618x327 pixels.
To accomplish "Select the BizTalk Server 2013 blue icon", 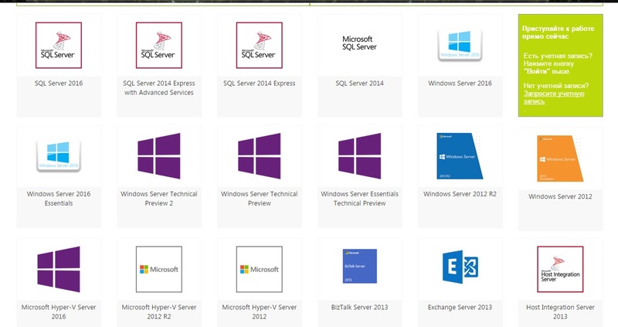I will 359,266.
